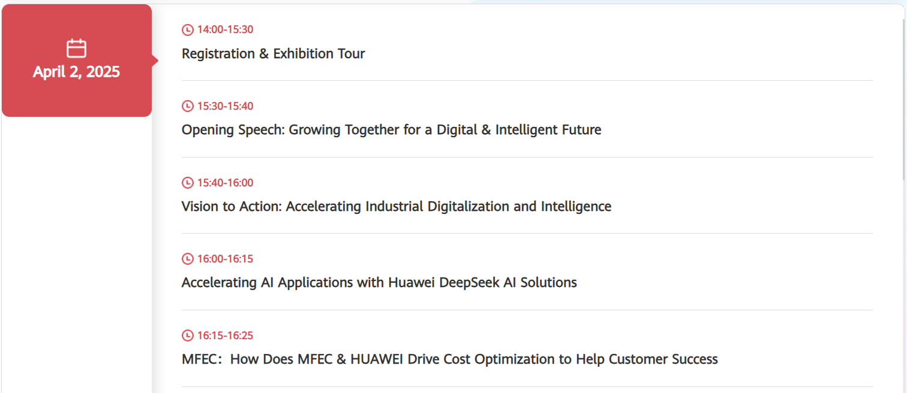
Task: Click the clock icon beside 14:00-15:30
Action: click(188, 30)
